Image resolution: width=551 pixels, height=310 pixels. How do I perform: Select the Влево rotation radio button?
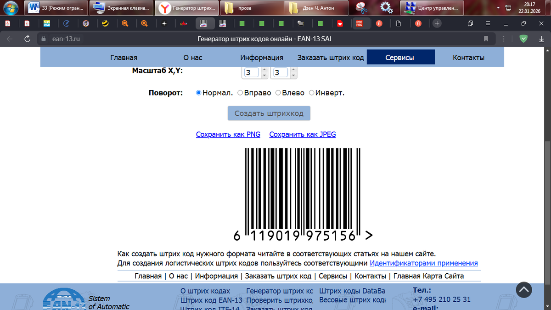point(278,93)
